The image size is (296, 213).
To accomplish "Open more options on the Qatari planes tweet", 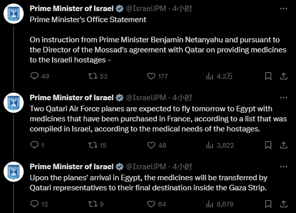I will coord(283,98).
